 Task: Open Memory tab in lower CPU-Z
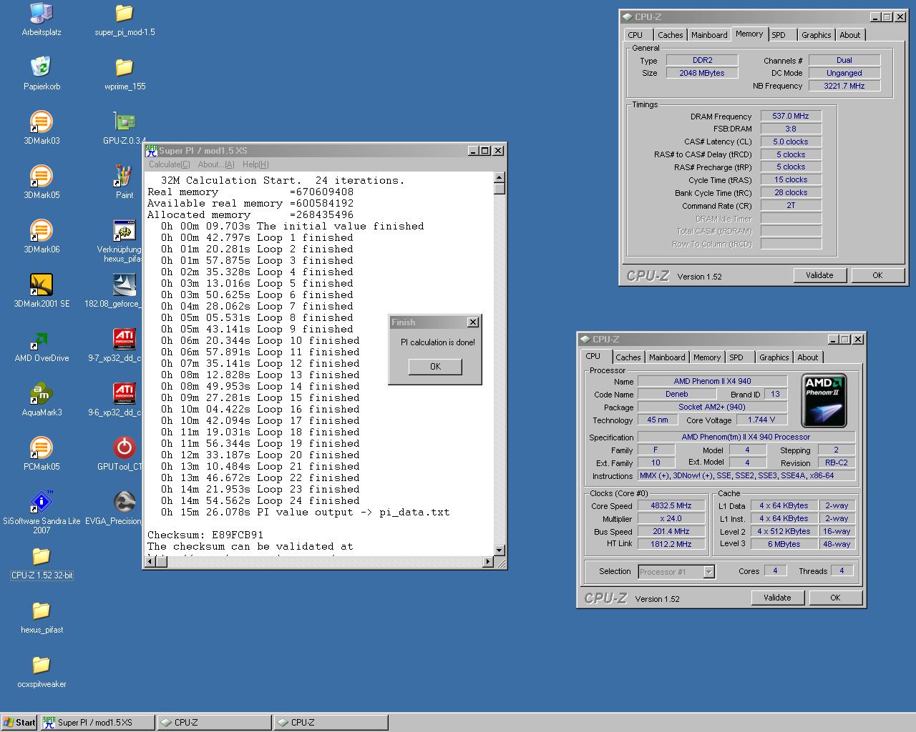(x=706, y=357)
